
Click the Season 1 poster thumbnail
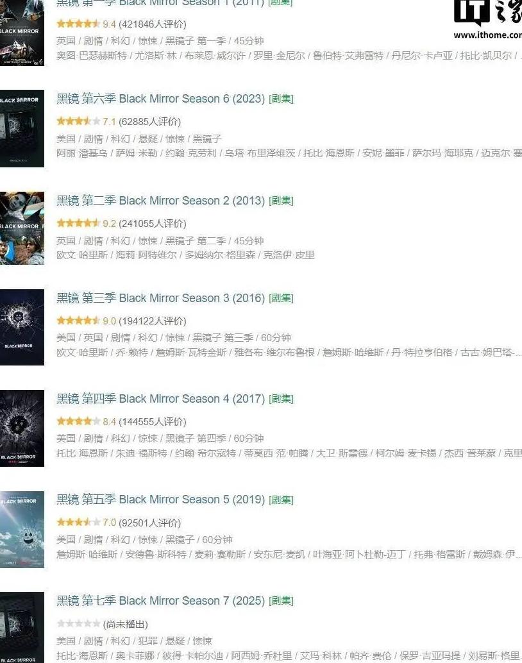point(22,33)
